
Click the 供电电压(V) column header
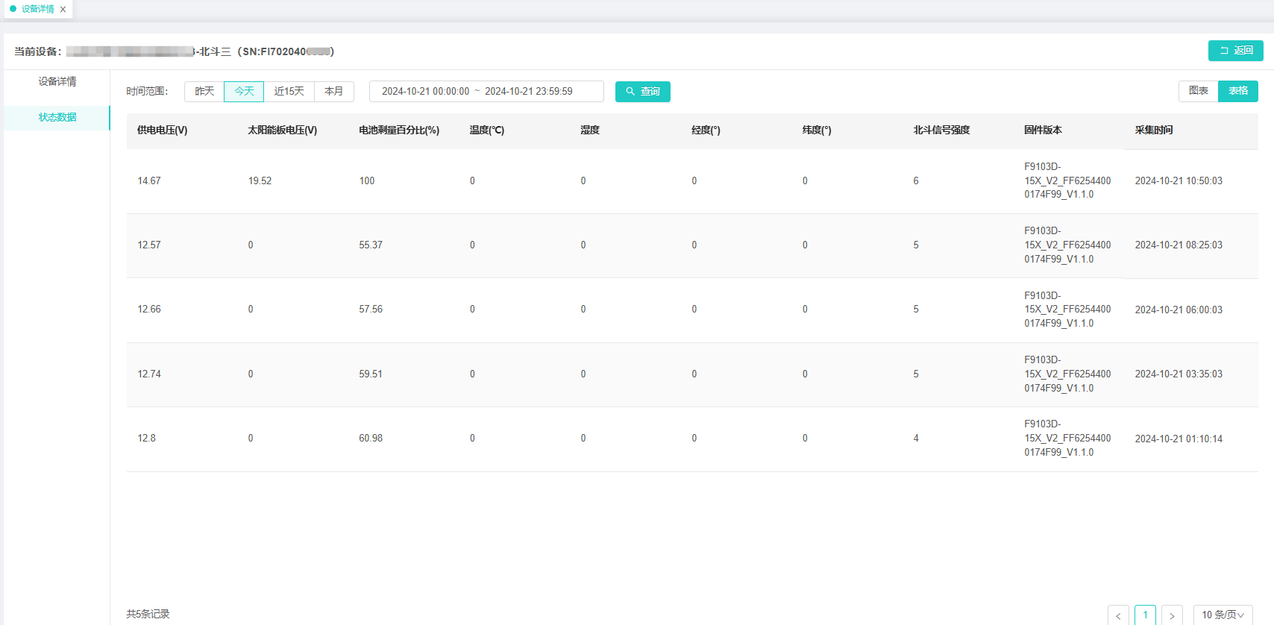[x=162, y=131]
